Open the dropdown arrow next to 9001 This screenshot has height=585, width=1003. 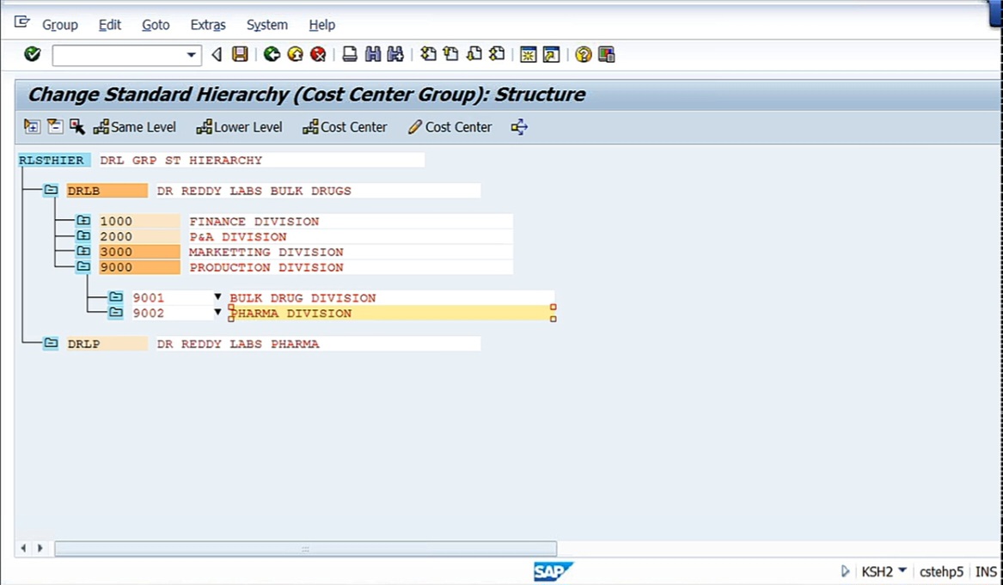(217, 297)
